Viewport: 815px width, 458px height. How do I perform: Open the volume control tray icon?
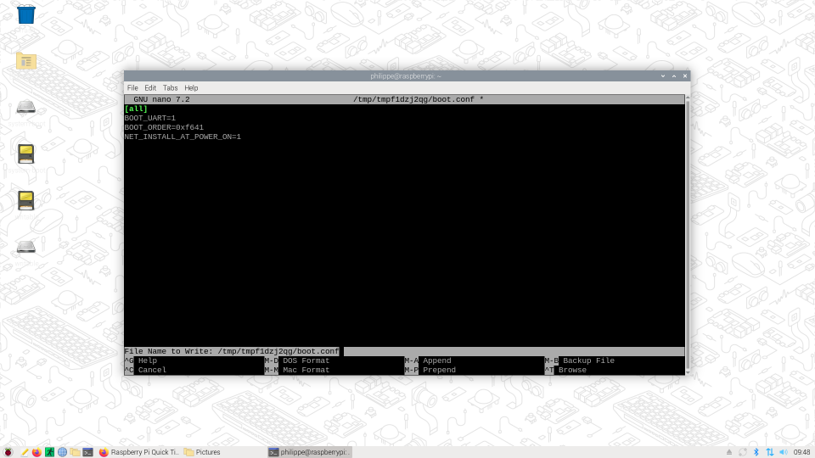[784, 452]
